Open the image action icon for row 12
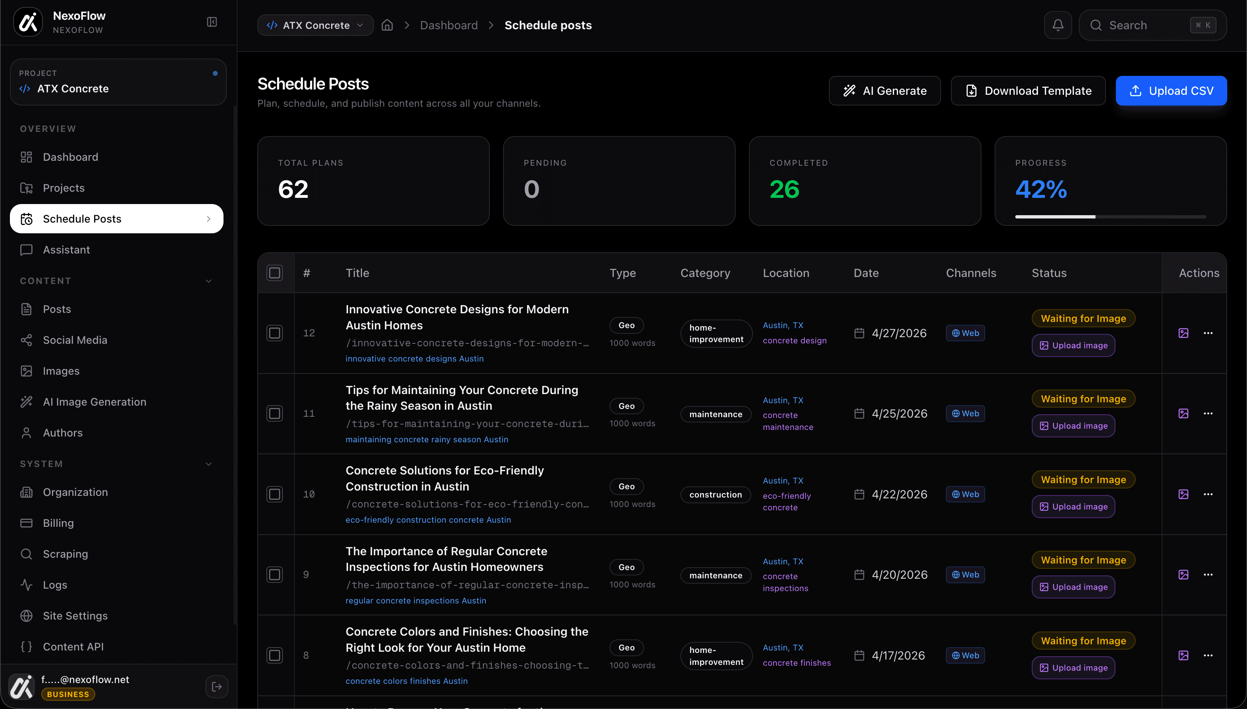Image resolution: width=1247 pixels, height=709 pixels. point(1183,333)
